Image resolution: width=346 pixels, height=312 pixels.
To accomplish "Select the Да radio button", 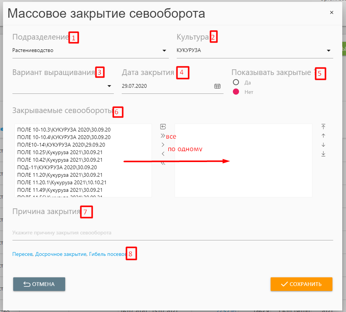I will [x=236, y=82].
